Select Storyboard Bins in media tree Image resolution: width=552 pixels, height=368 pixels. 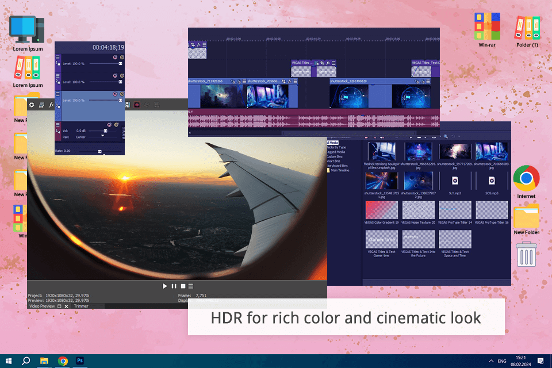click(x=338, y=166)
